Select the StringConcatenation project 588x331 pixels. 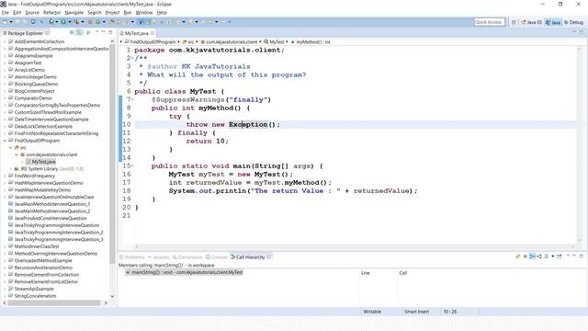pyautogui.click(x=35, y=296)
